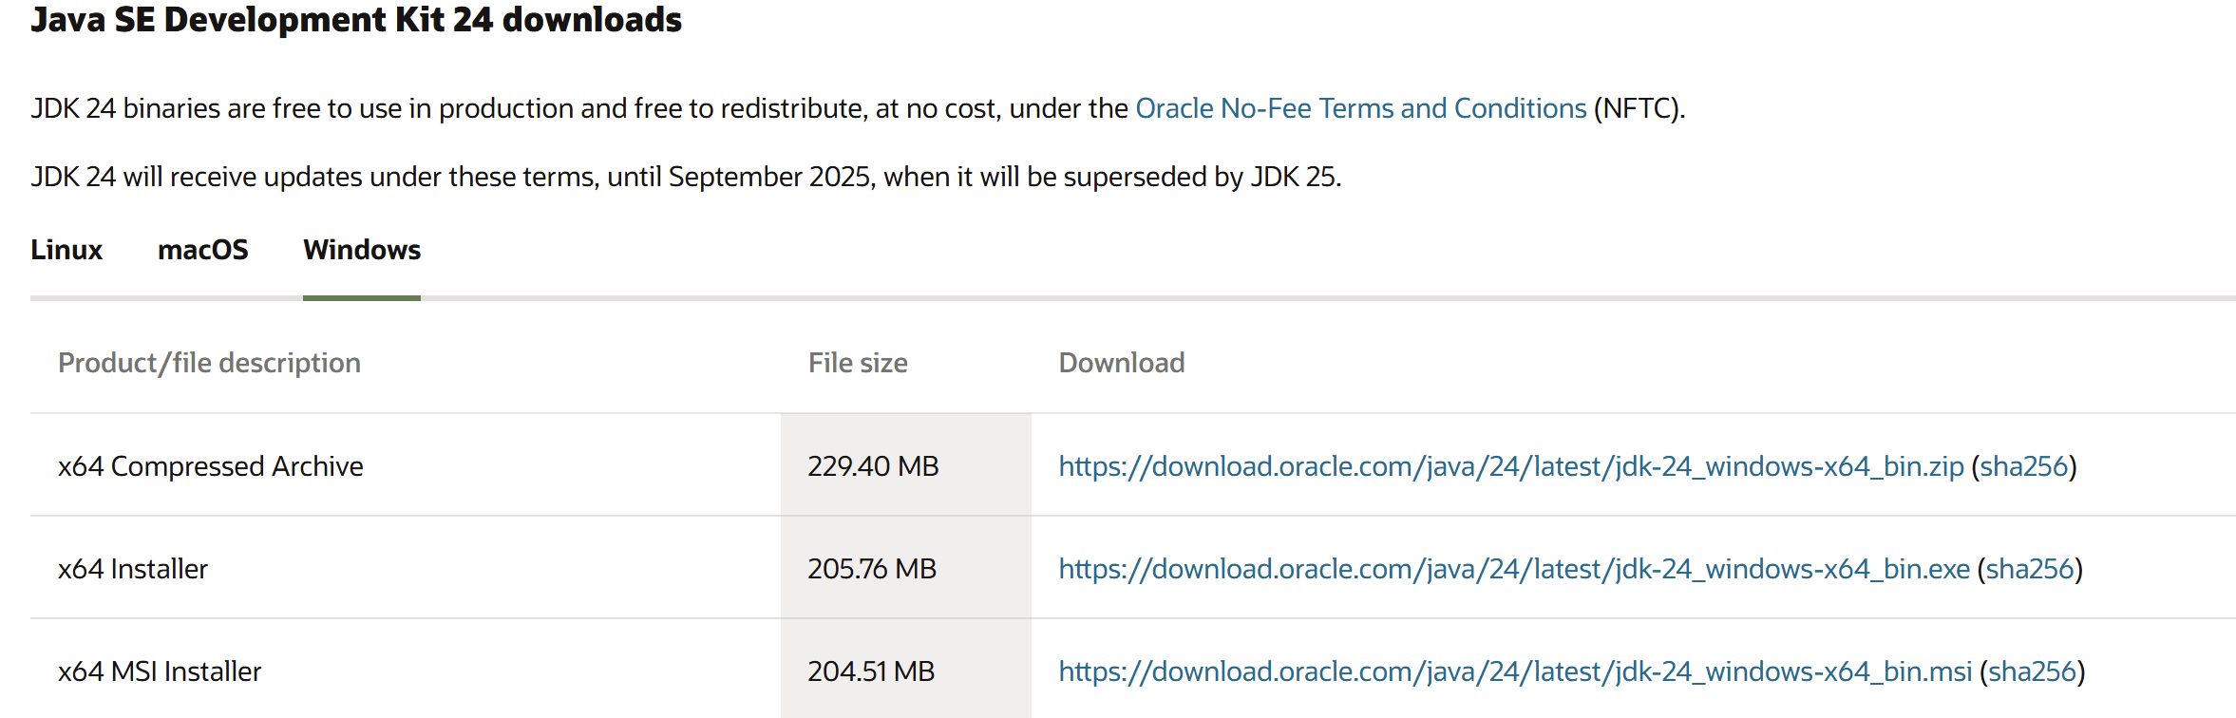
Task: Click the Product/file description column header
Action: (209, 363)
